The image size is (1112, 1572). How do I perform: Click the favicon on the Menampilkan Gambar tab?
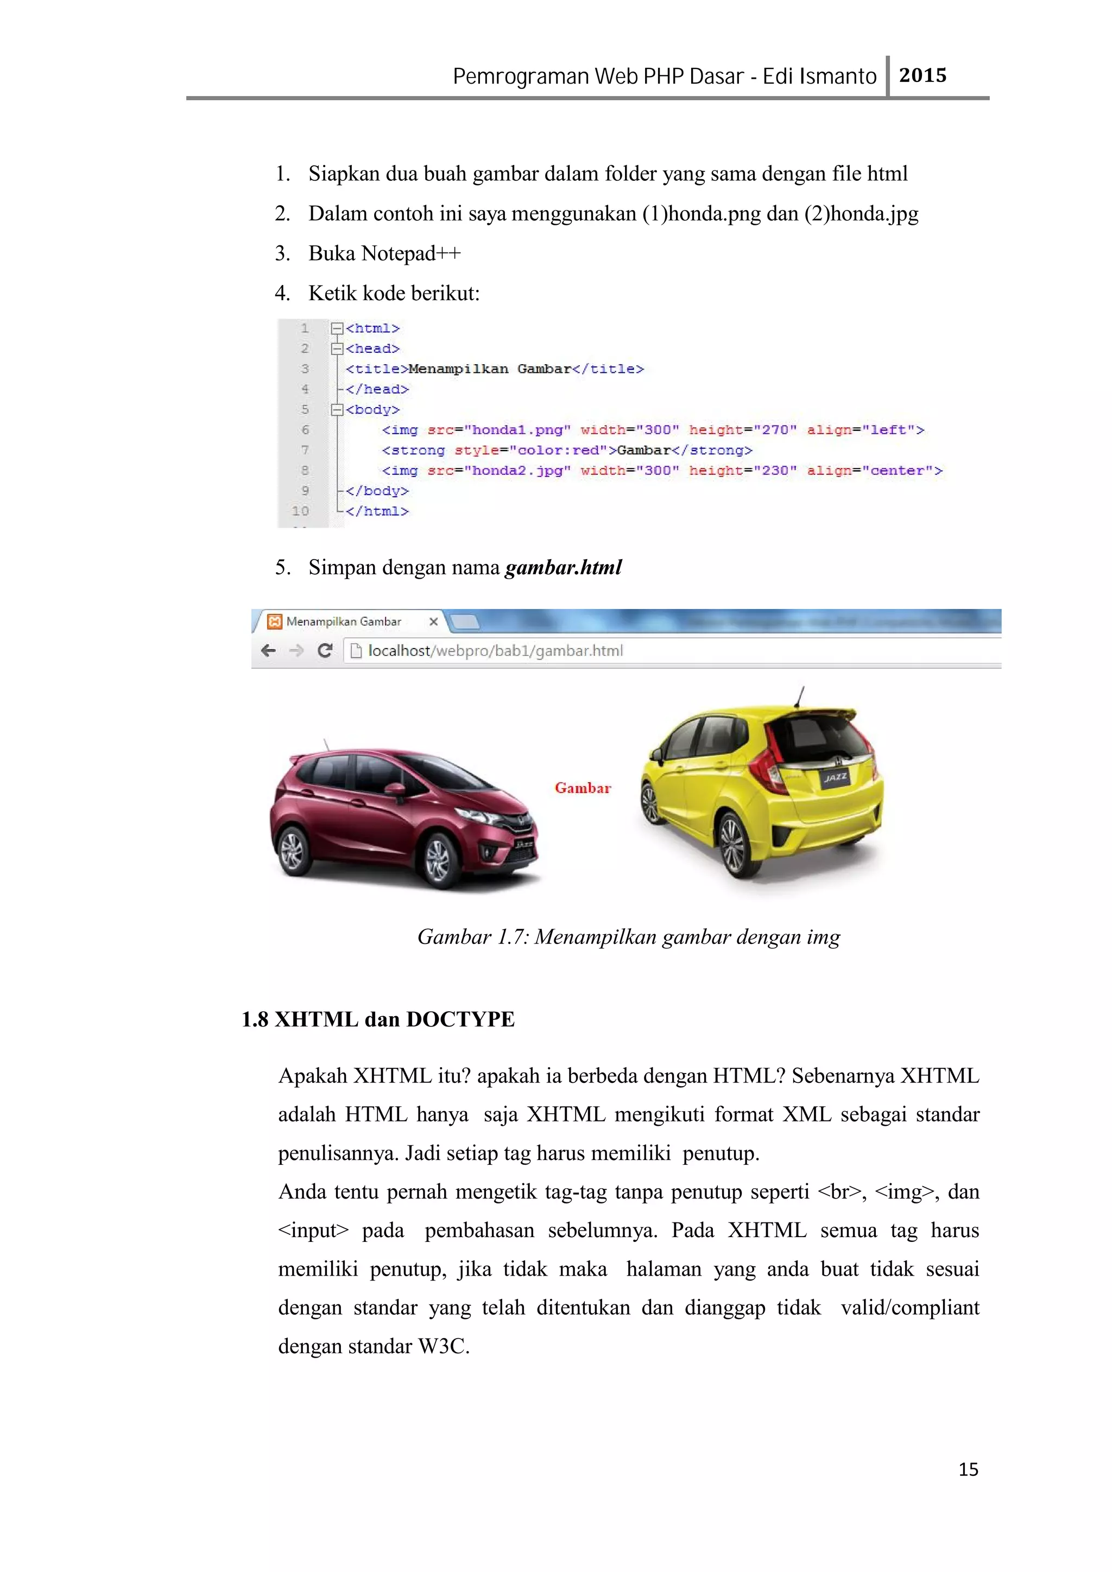tap(275, 622)
